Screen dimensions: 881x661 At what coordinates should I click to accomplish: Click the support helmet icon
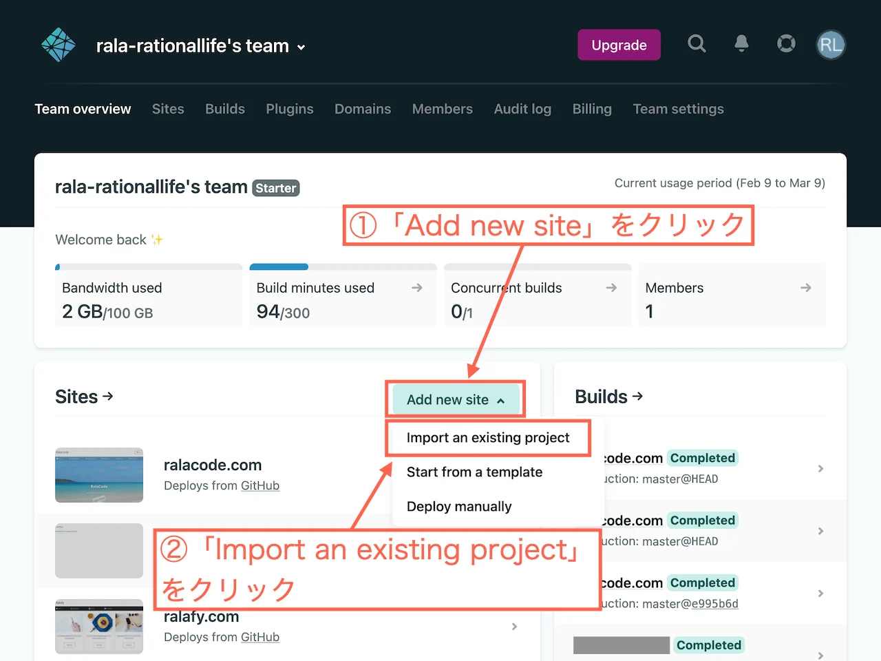click(x=786, y=43)
